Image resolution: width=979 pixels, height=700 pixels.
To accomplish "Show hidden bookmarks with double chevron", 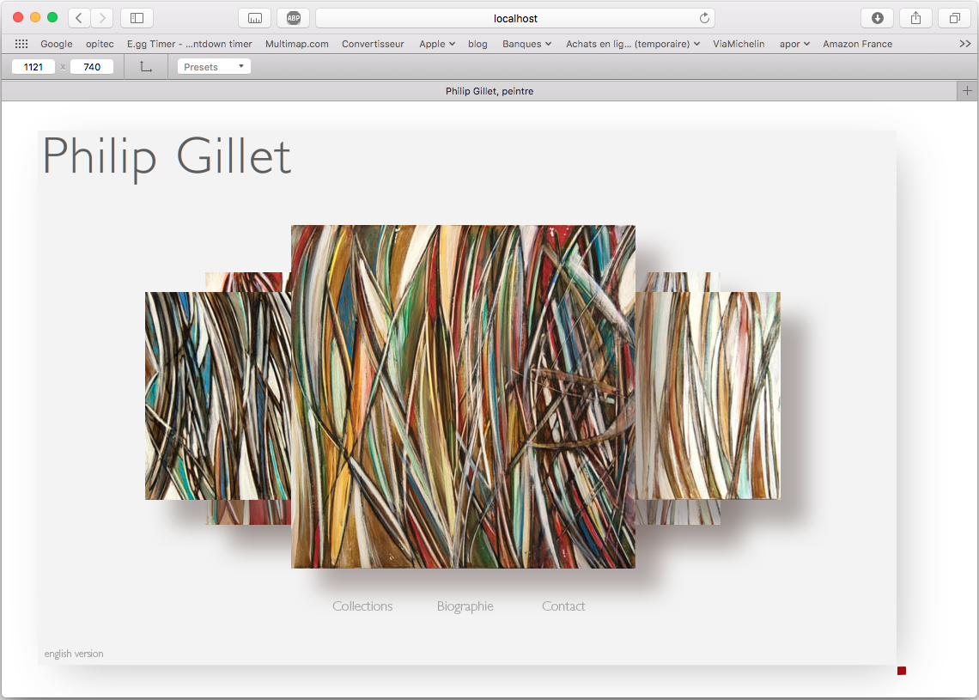I will 964,44.
